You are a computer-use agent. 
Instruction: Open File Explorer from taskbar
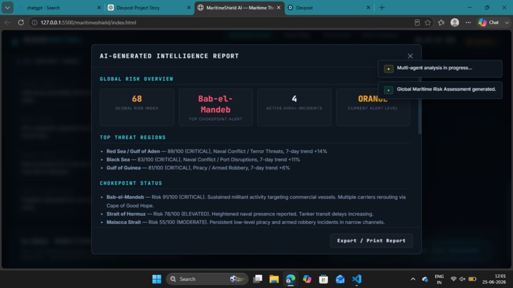274,279
